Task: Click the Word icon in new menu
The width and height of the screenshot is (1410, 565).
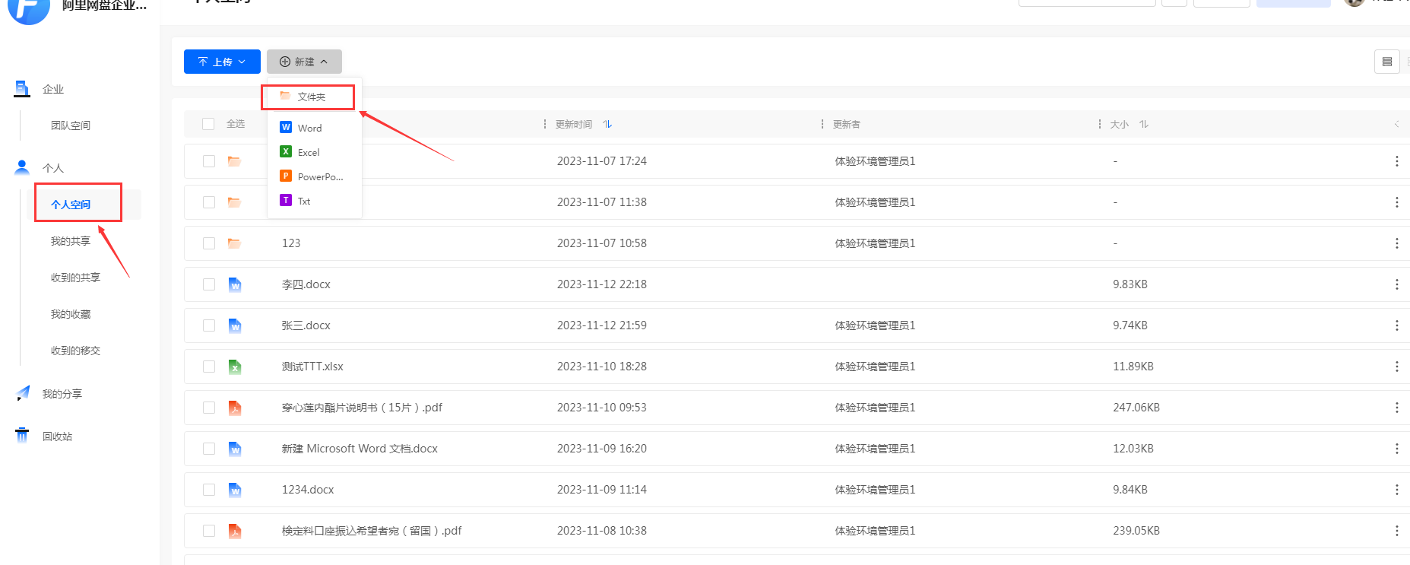Action: 286,127
